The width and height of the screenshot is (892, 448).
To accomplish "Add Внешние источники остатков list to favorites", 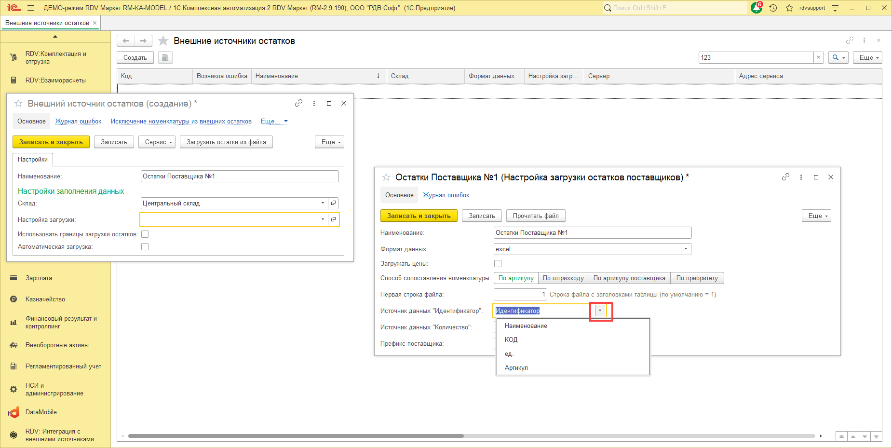I will click(163, 41).
